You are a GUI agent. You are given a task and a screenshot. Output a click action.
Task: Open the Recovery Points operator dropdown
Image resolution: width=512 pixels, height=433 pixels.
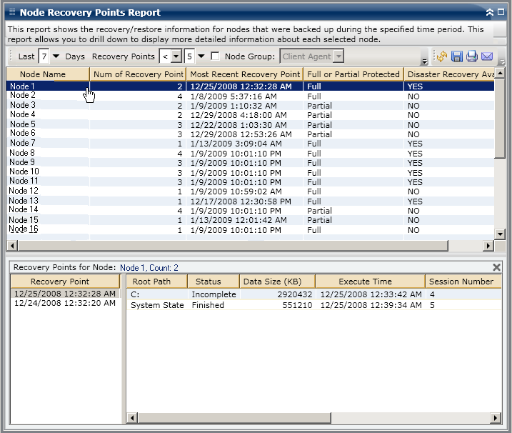click(x=176, y=56)
